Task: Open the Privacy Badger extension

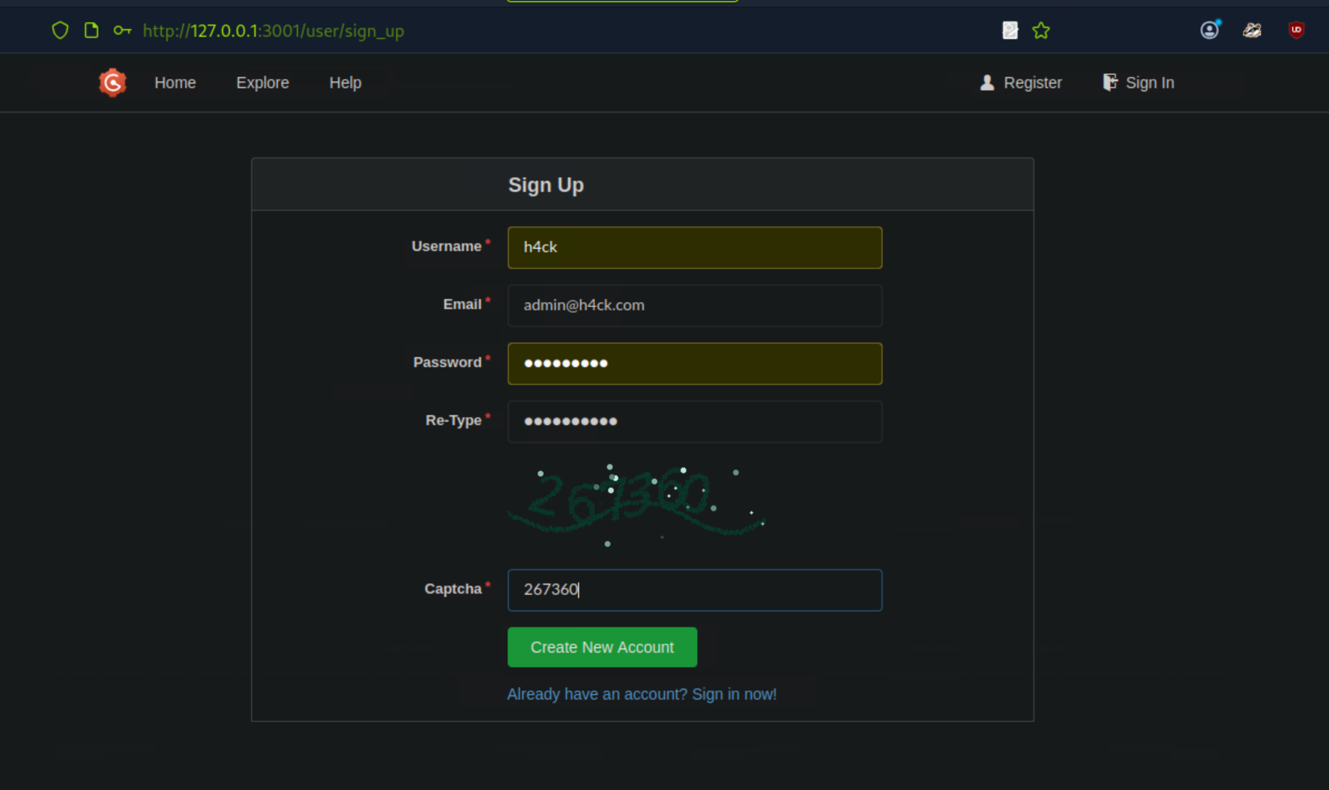Action: [1253, 31]
